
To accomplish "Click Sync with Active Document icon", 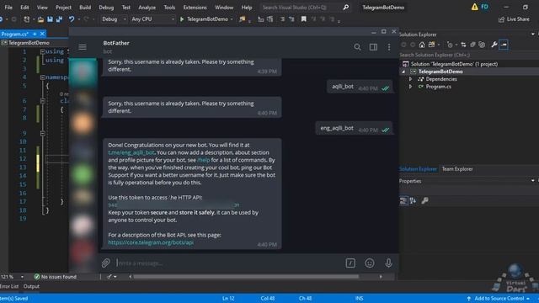I will pos(463,45).
